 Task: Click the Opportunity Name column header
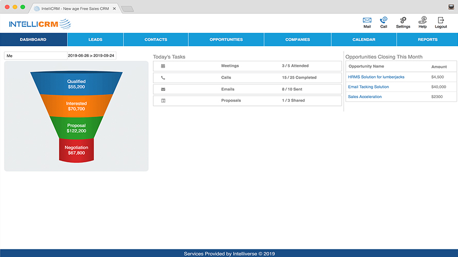tap(366, 66)
